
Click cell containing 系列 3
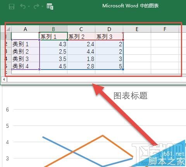point(109,37)
